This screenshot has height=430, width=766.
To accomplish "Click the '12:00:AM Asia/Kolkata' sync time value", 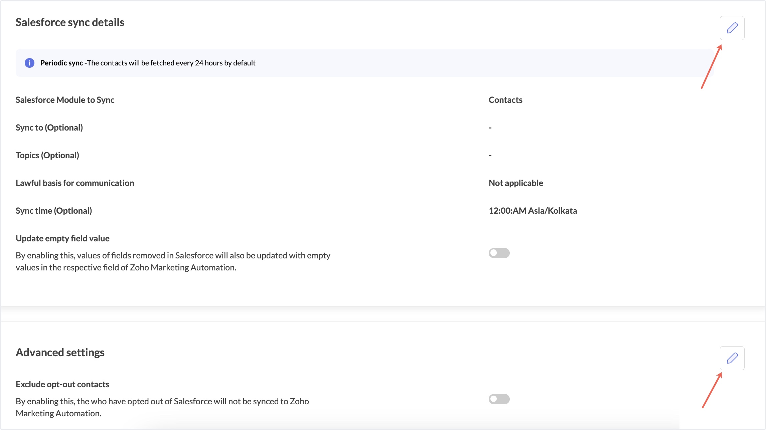I will [x=533, y=211].
